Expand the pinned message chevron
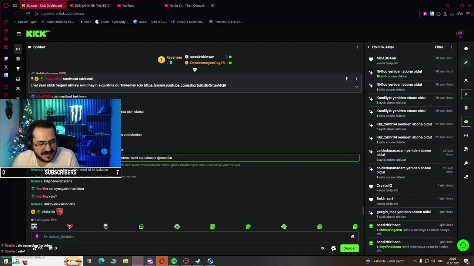Viewport: 474px width, 266px height. pos(356,87)
